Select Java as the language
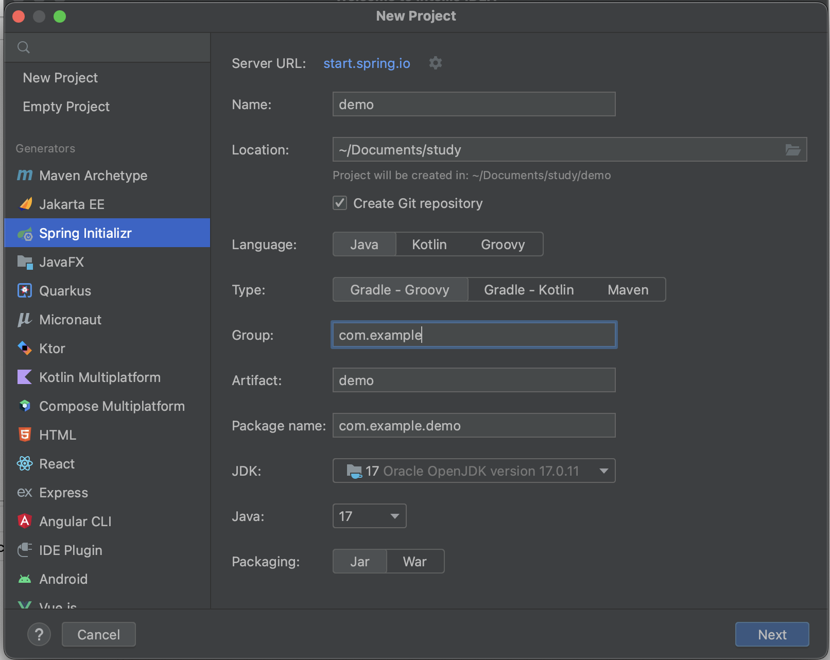 click(365, 245)
